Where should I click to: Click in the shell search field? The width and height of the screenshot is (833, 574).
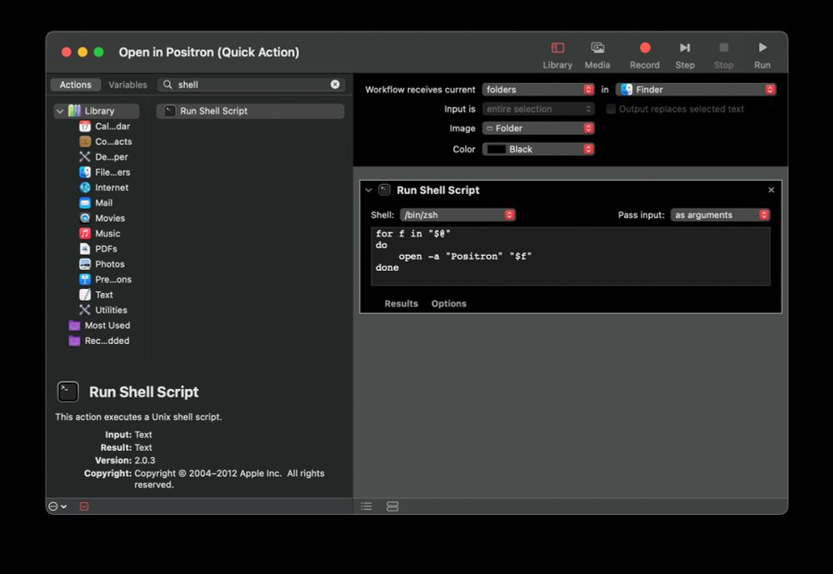pyautogui.click(x=252, y=84)
